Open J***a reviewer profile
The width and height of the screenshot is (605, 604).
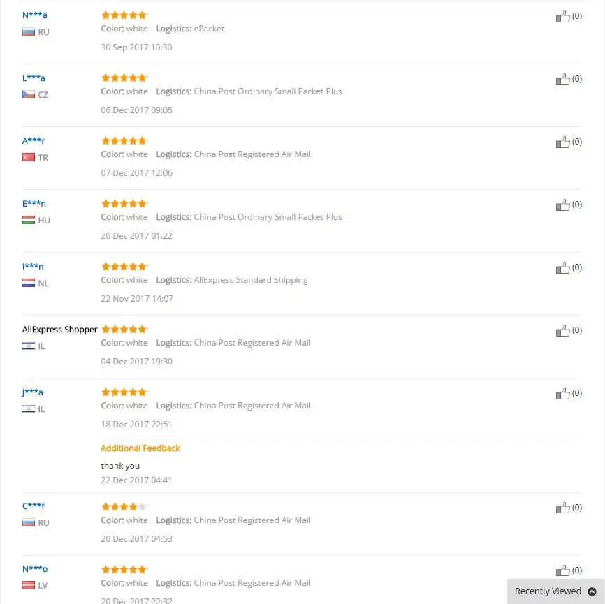(x=32, y=392)
